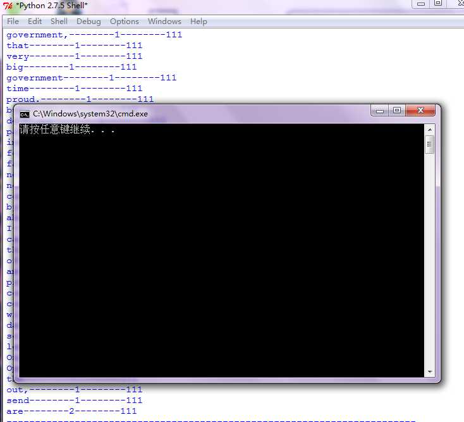This screenshot has height=422, width=464.
Task: Click the 'big--------1--------111' output line
Action: pyautogui.click(x=71, y=67)
